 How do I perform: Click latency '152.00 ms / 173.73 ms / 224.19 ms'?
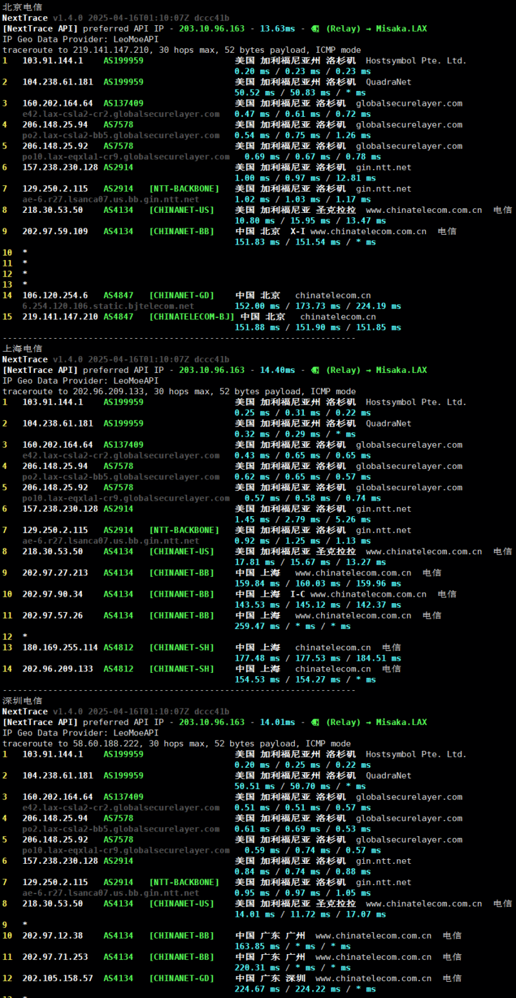click(317, 306)
